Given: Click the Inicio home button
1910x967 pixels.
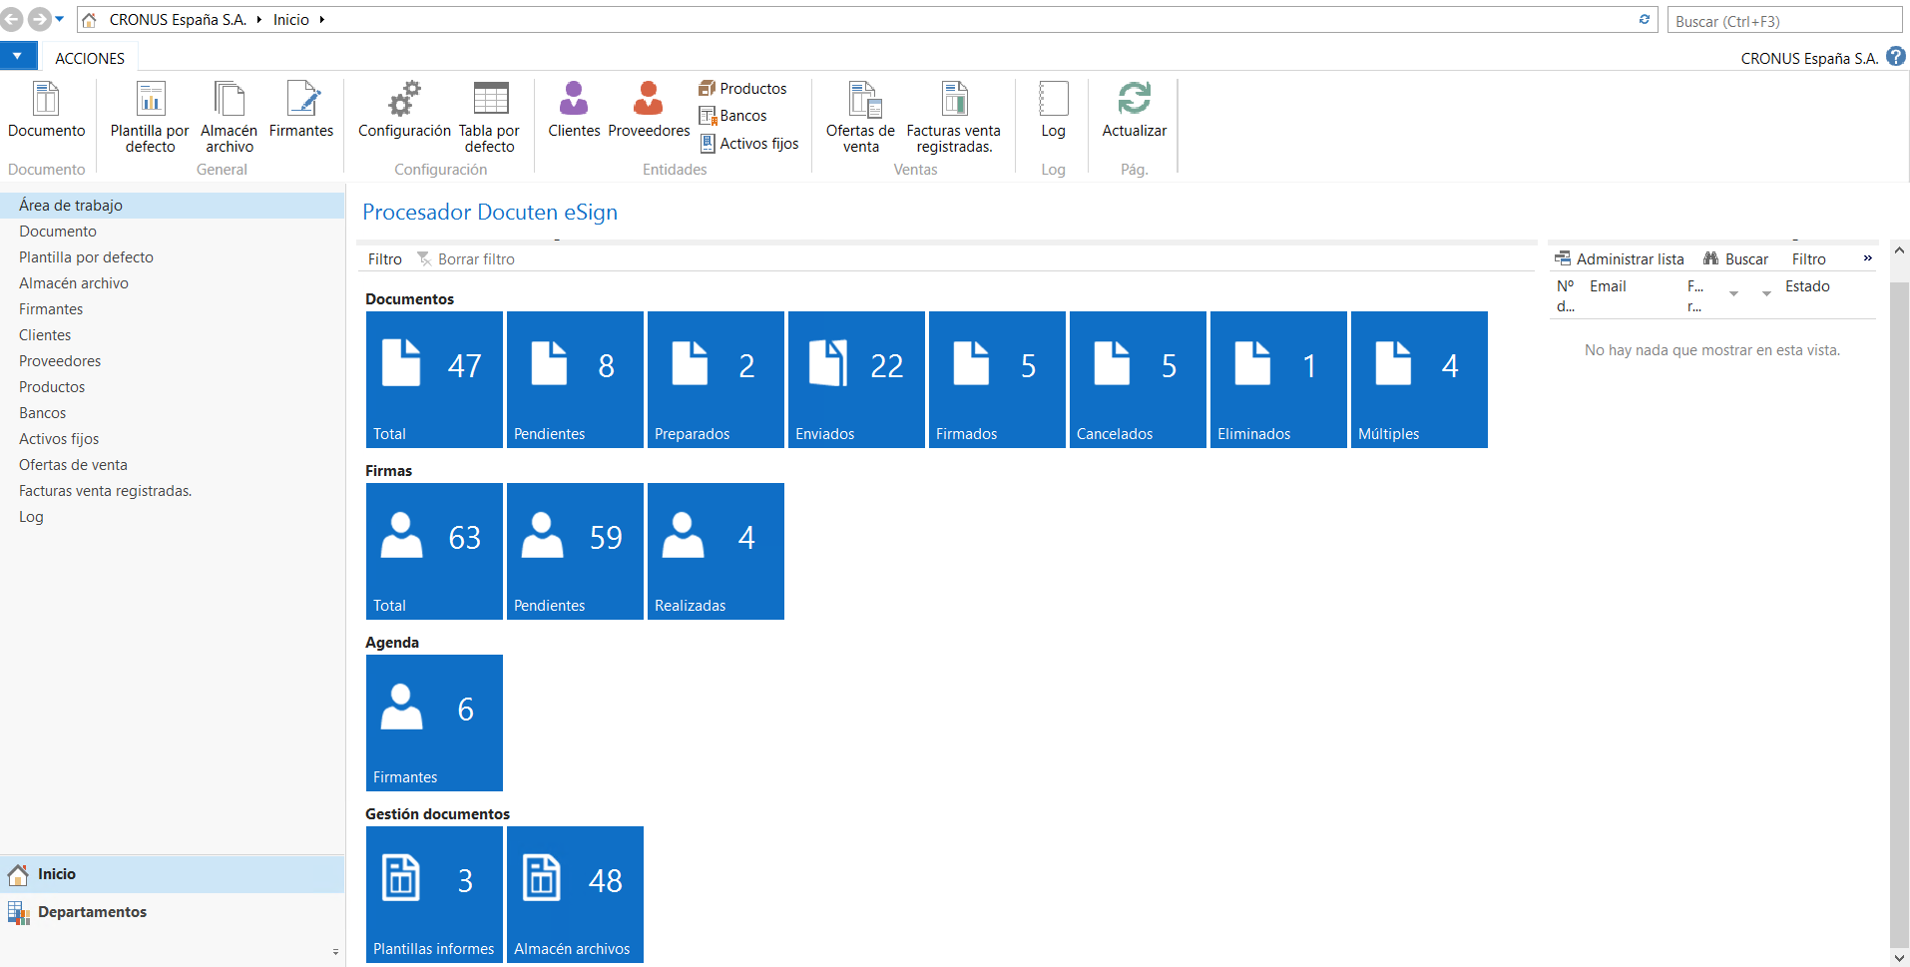Looking at the screenshot, I should (x=172, y=874).
